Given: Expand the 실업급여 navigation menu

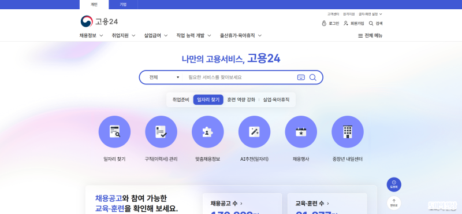Looking at the screenshot, I should click(x=156, y=35).
